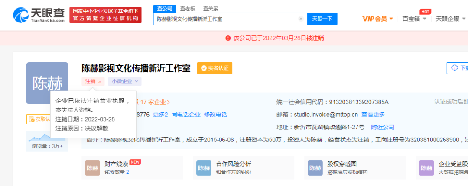Click the 获取认证 badge button
The image size is (468, 186).
point(39,119)
